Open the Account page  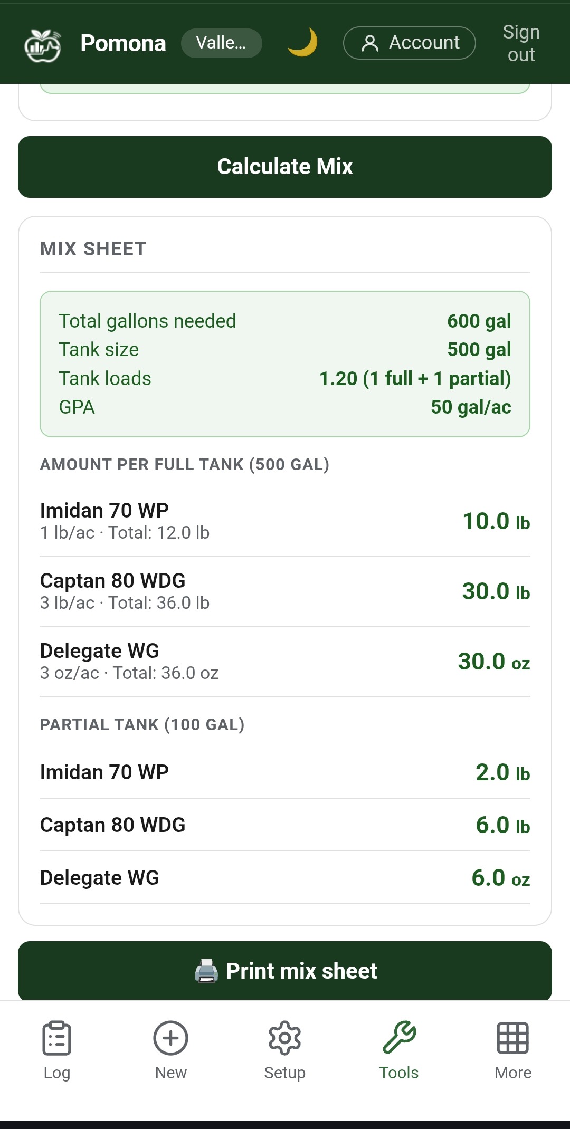(x=409, y=43)
